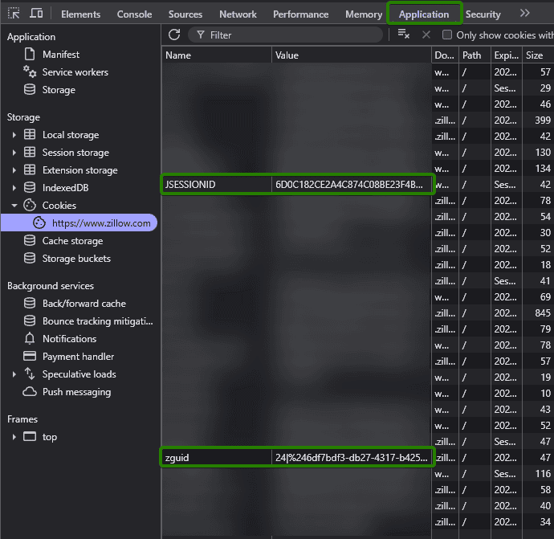Image resolution: width=554 pixels, height=539 pixels.
Task: Expand the top frame tree node
Action: [14, 437]
